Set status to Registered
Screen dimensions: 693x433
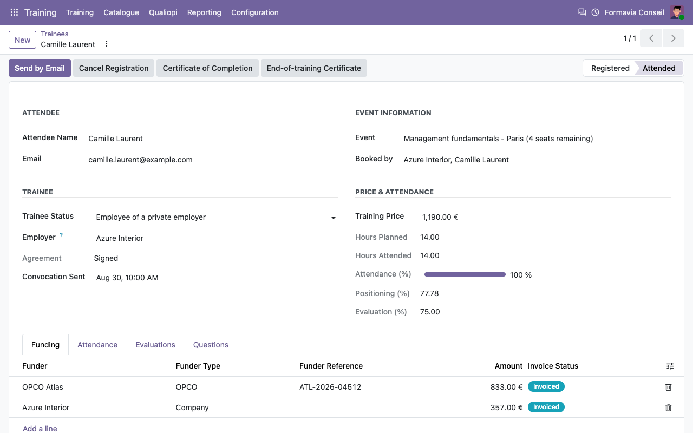(x=610, y=68)
